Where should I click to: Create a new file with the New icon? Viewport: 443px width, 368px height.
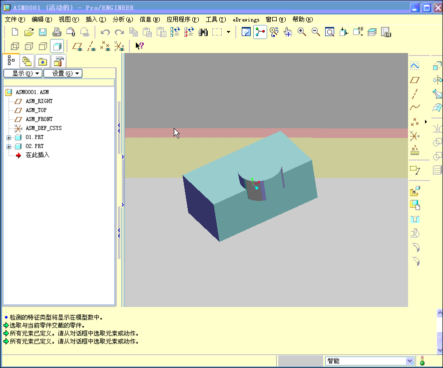point(15,32)
